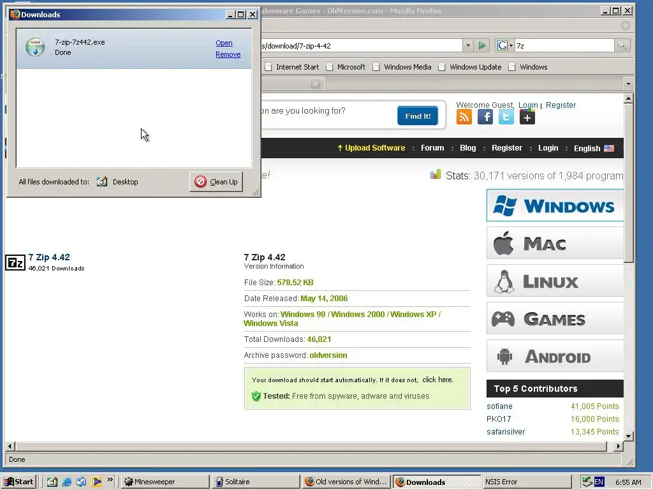Click the page's scroll down arrow

pyautogui.click(x=628, y=436)
